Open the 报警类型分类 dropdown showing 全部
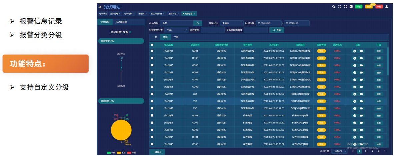The height and width of the screenshot is (156, 394). coord(176,30)
